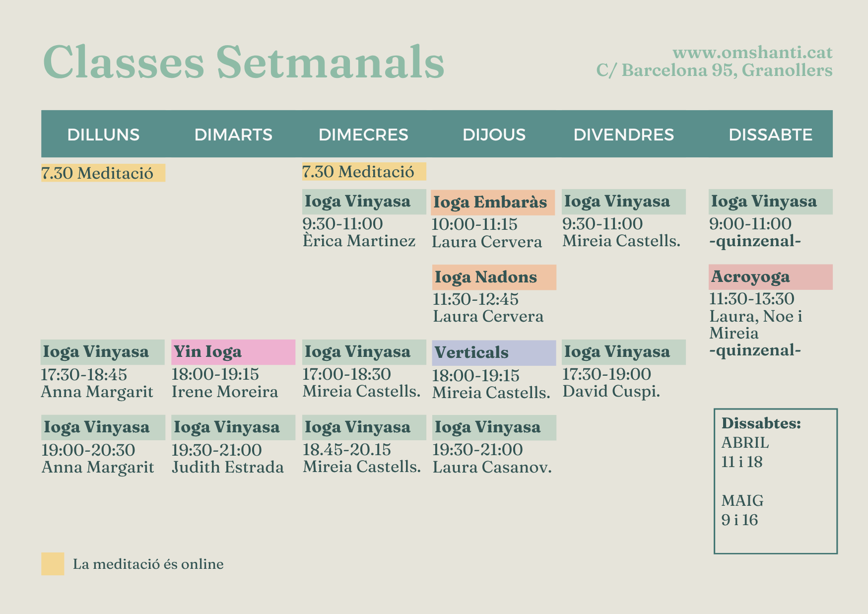The height and width of the screenshot is (614, 868).
Task: Click the www.omshanti.cat website link
Action: [752, 53]
